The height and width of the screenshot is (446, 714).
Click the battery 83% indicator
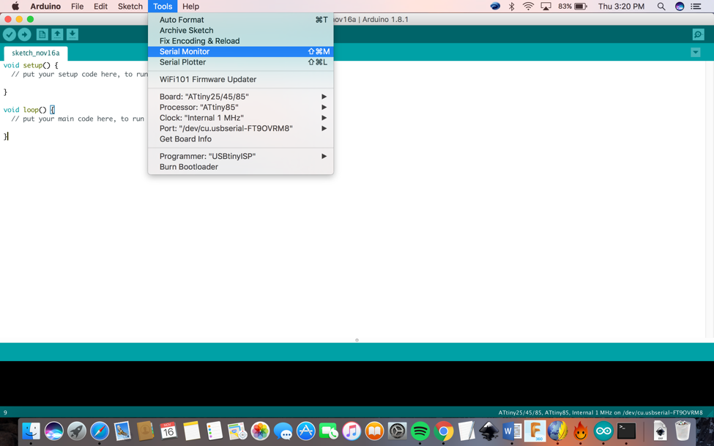(x=573, y=7)
